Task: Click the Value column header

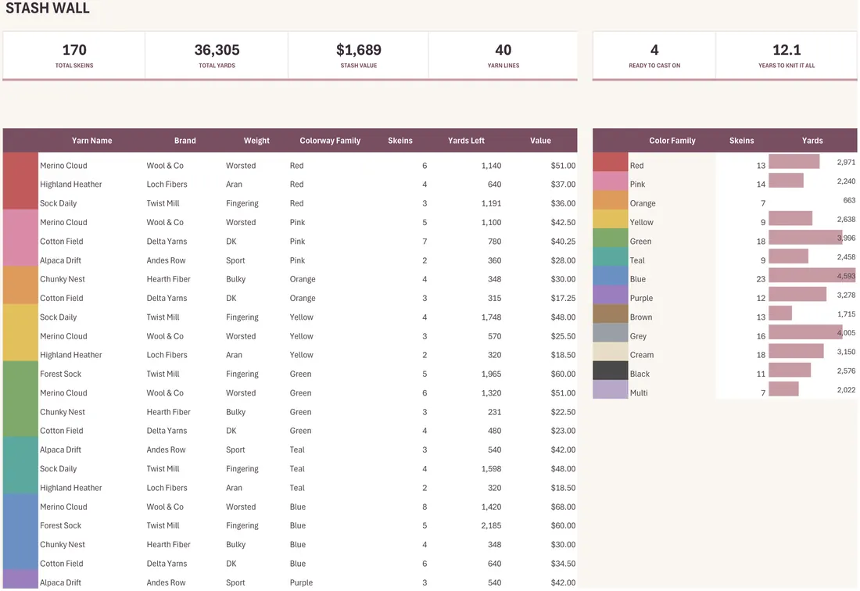Action: pyautogui.click(x=540, y=141)
